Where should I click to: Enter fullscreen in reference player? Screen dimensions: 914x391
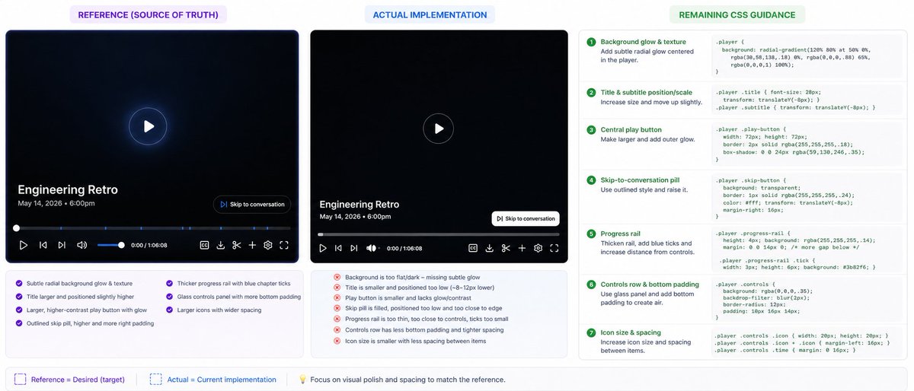coord(284,245)
